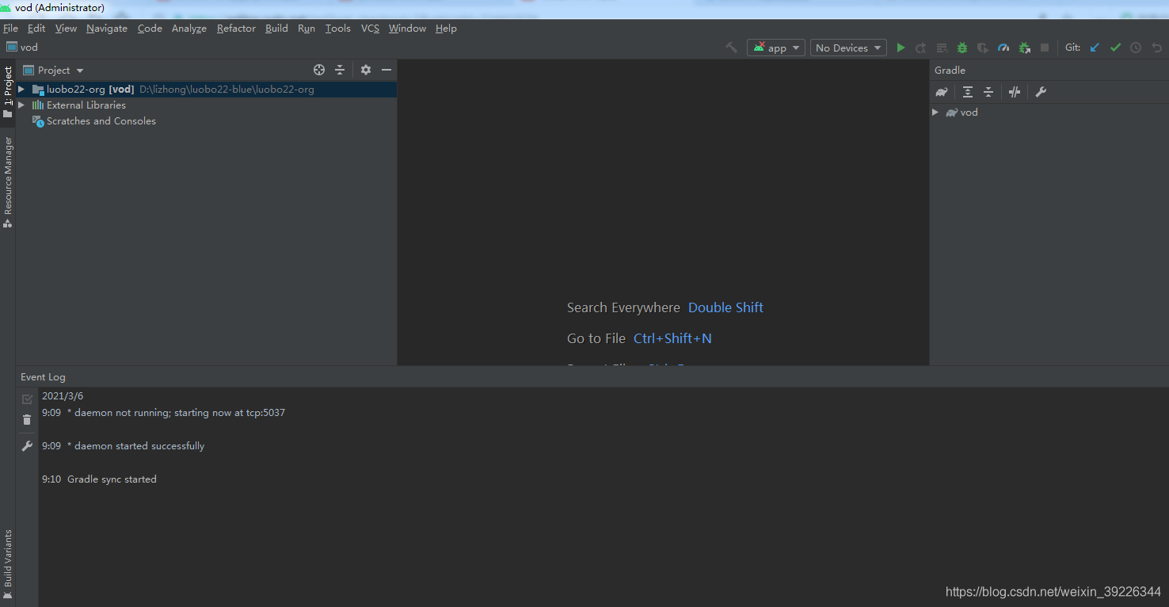The height and width of the screenshot is (607, 1169).
Task: Toggle the 1: Project side tab
Action: [x=8, y=92]
